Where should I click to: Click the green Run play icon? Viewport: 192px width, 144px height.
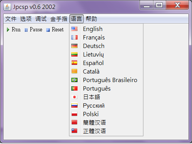click(8, 30)
